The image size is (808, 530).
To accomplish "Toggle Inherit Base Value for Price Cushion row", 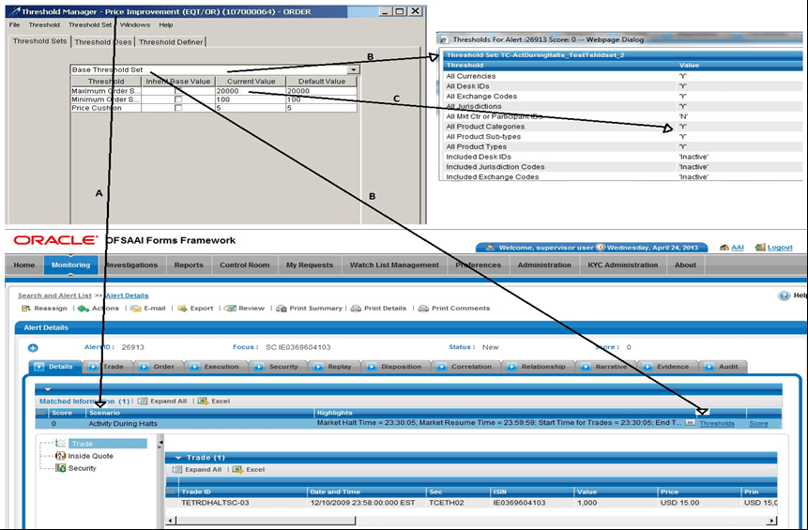I will pyautogui.click(x=178, y=108).
